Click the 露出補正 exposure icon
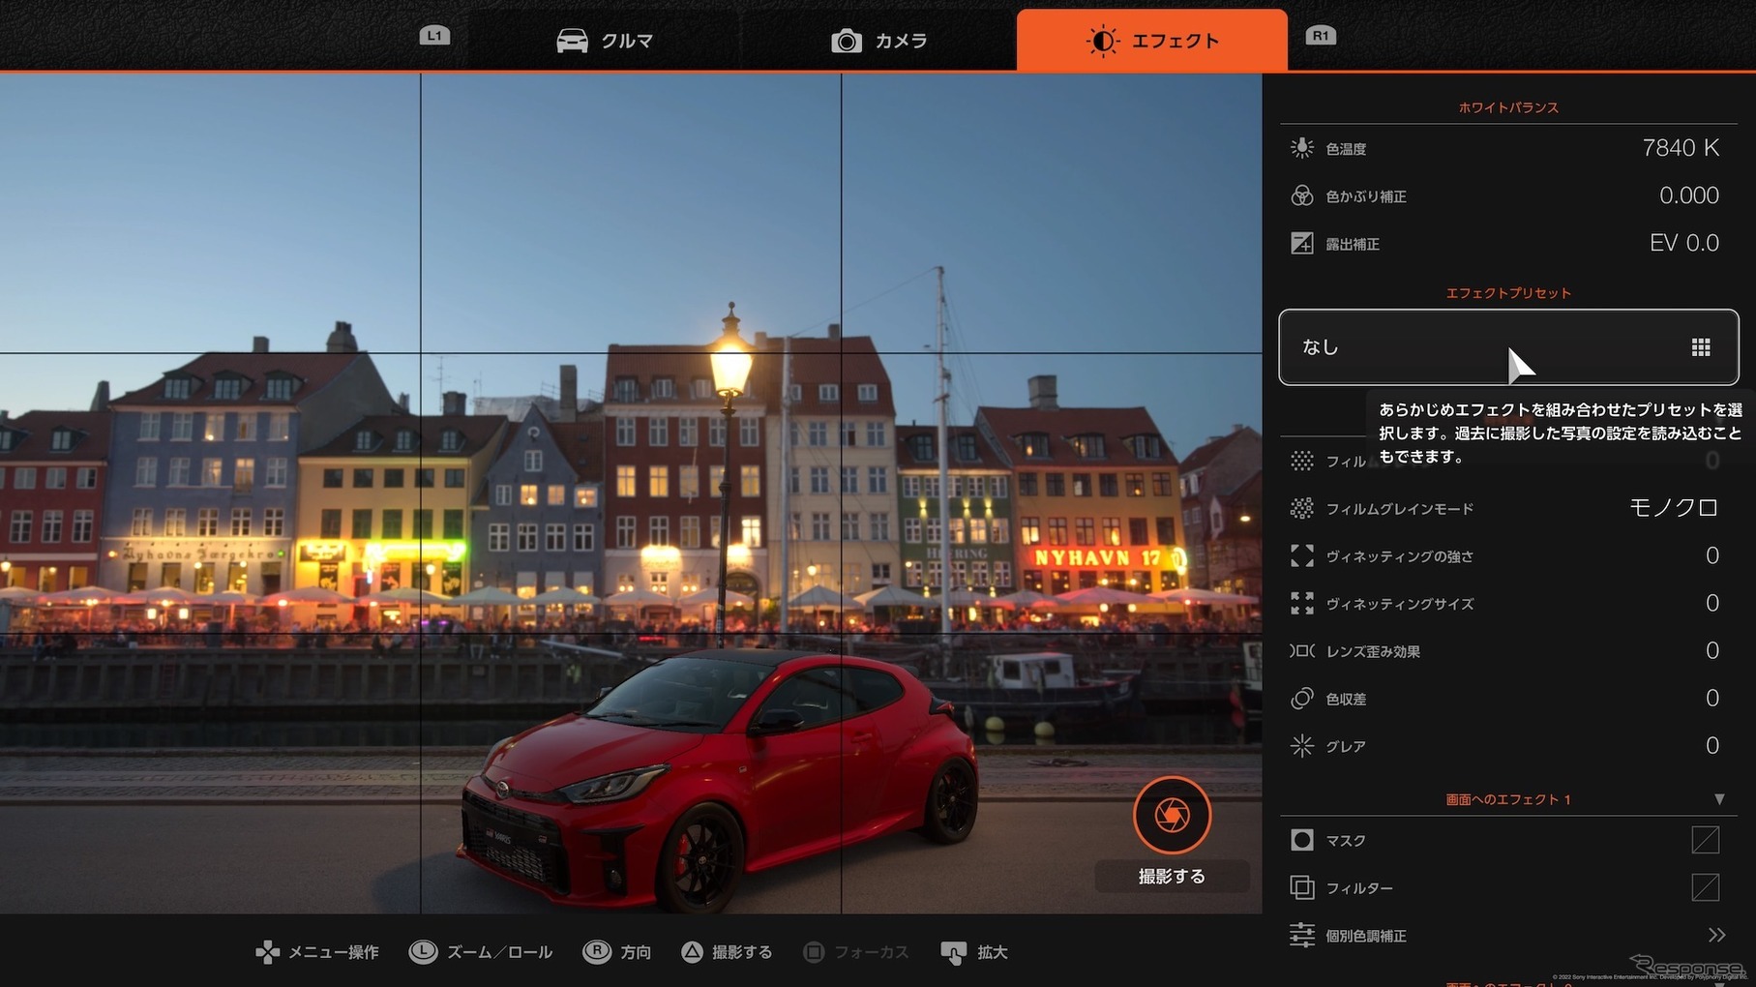1756x987 pixels. pos(1302,243)
